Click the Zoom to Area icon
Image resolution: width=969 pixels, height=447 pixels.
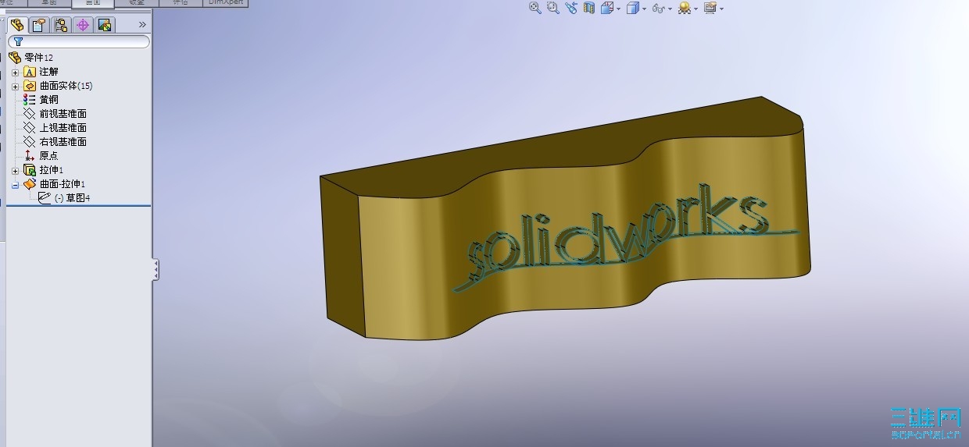(x=553, y=8)
